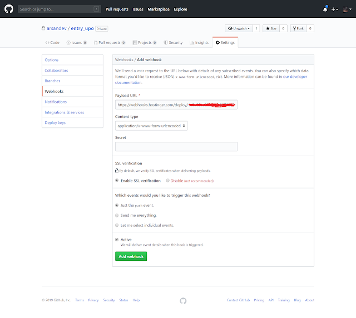Switch to the Settings tab
The width and height of the screenshot is (356, 318).
[x=225, y=42]
